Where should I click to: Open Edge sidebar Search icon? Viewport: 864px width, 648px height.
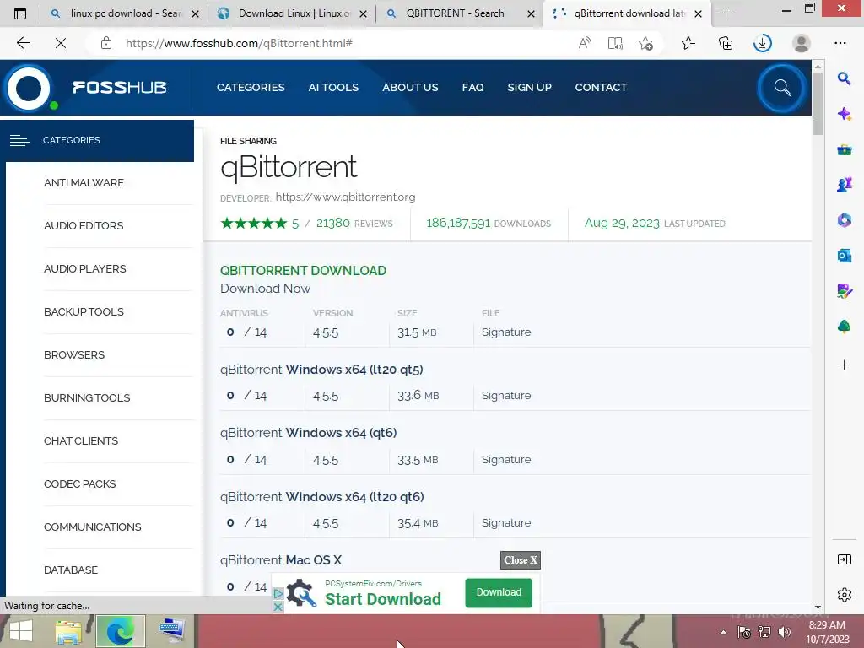point(844,78)
